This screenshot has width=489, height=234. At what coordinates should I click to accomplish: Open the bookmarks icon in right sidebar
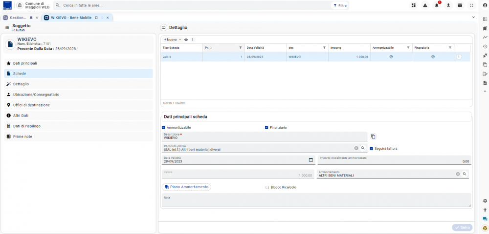coord(485,28)
